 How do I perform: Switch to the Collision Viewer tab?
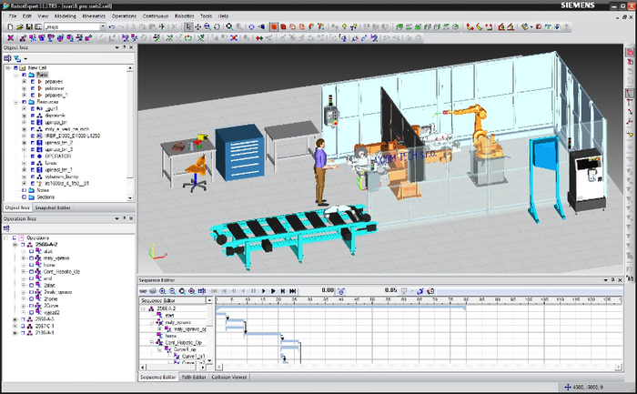pos(227,376)
